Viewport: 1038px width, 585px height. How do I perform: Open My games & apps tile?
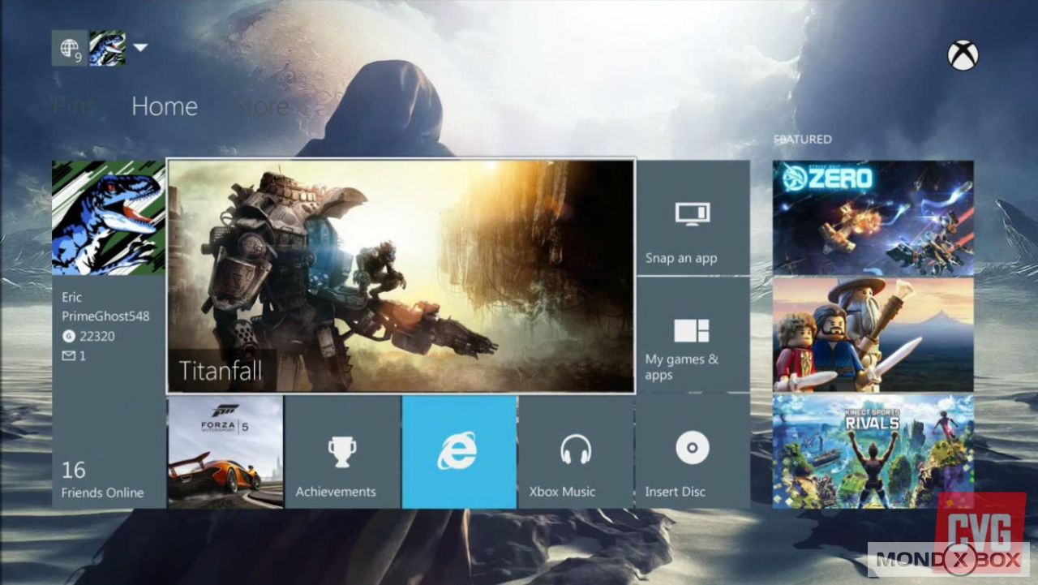693,334
